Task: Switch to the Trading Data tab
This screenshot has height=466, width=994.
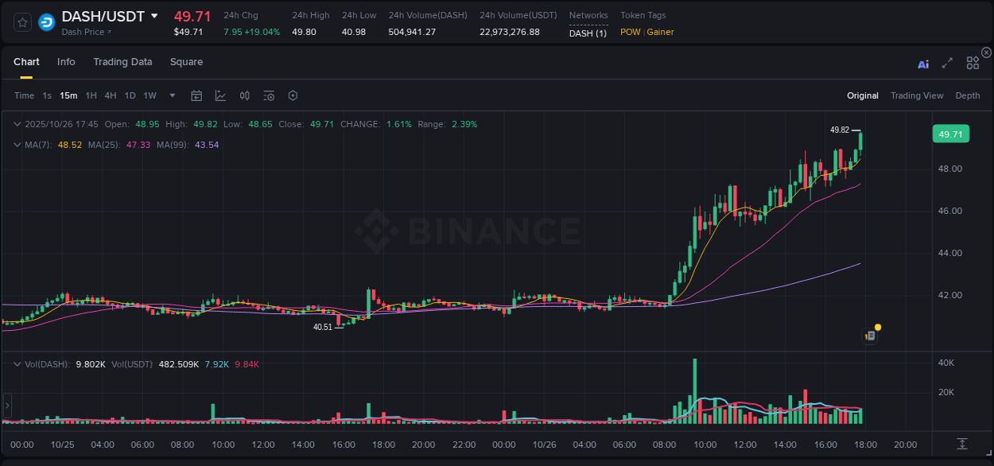Action: pyautogui.click(x=122, y=61)
